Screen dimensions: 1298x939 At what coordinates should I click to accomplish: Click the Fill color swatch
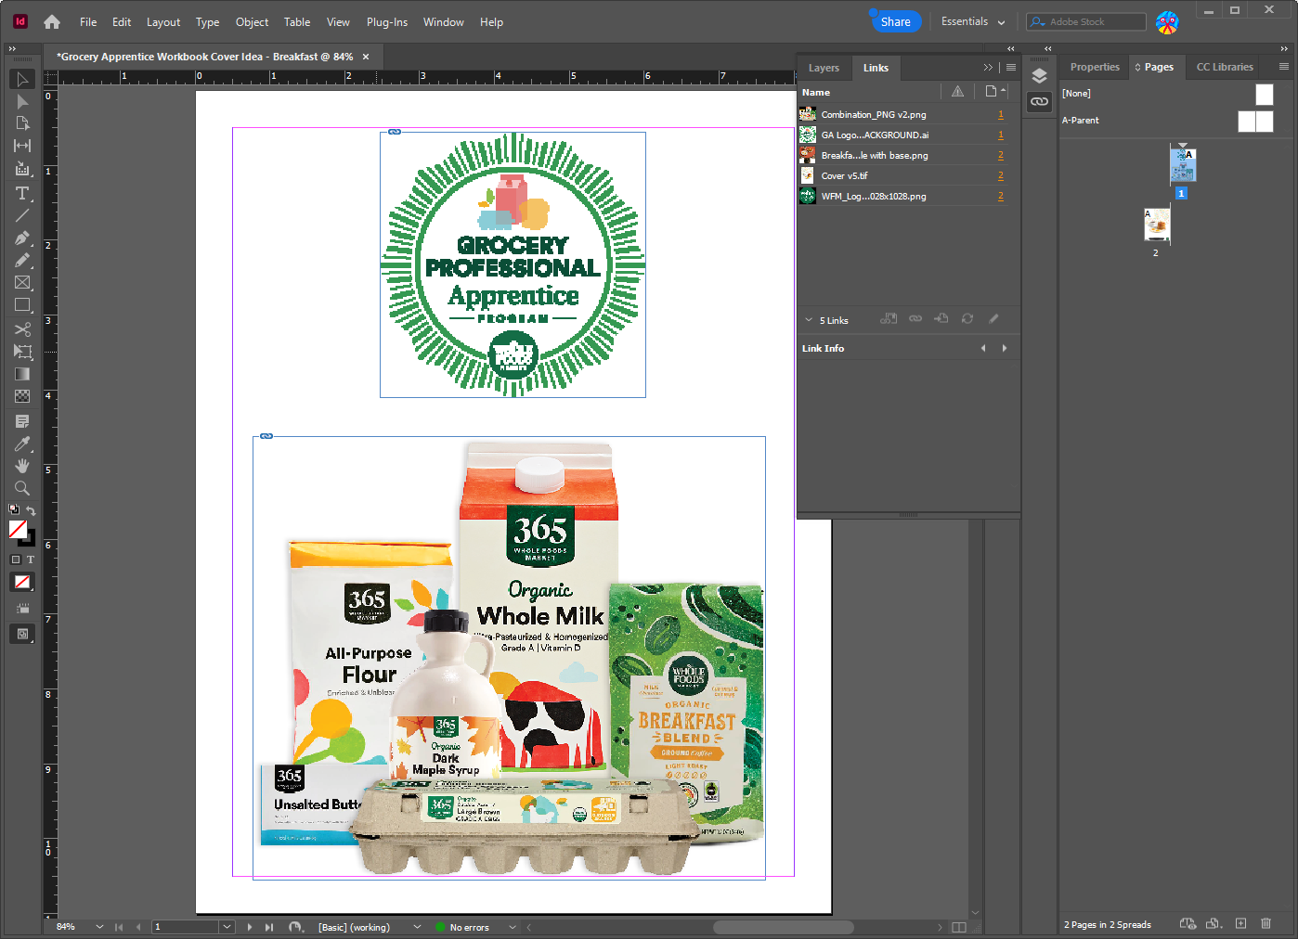click(18, 529)
